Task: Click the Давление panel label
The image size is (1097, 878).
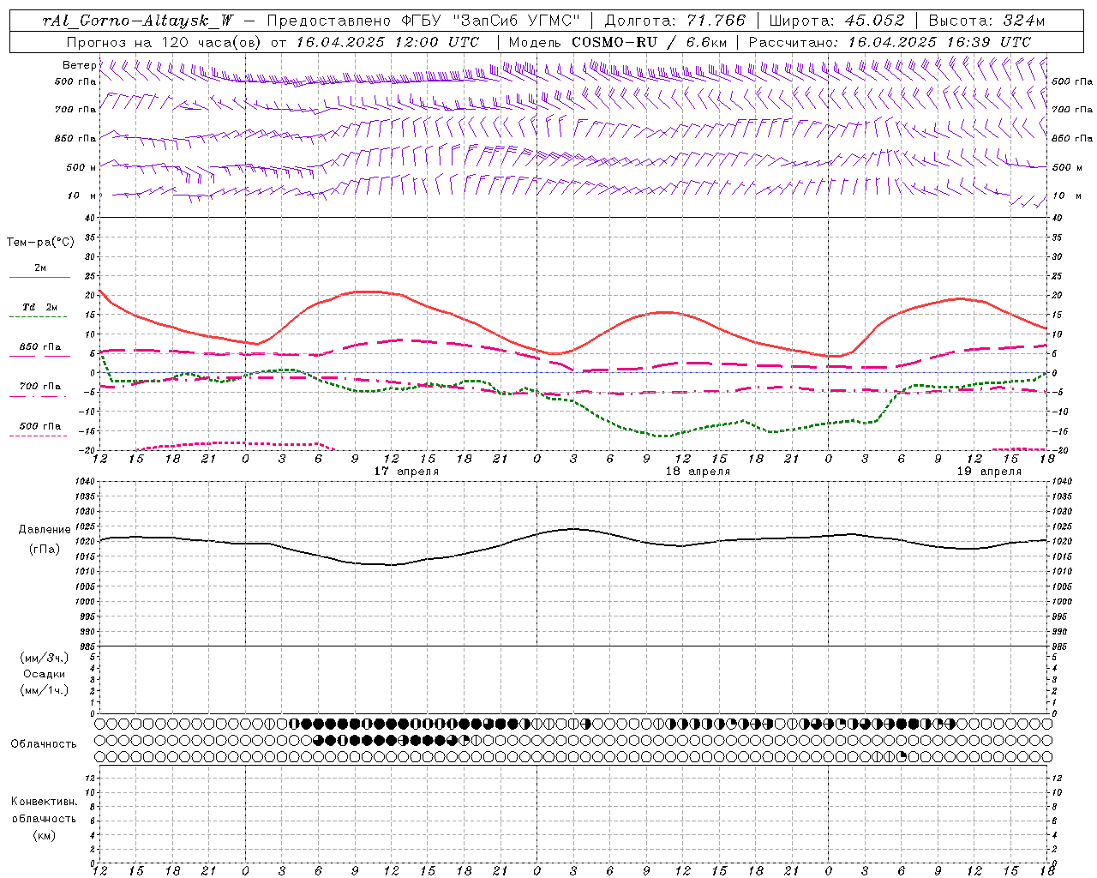Action: 45,530
